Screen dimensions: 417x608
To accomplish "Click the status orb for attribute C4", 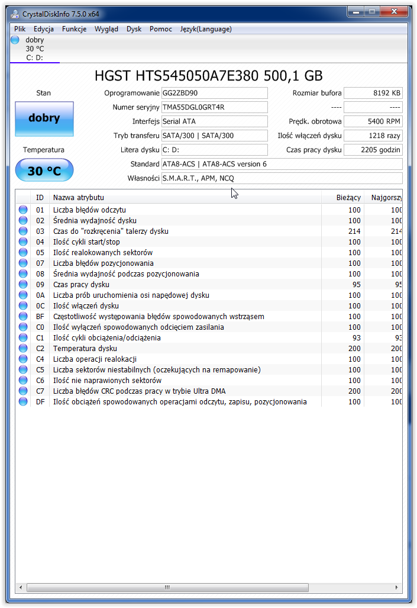I will point(23,359).
